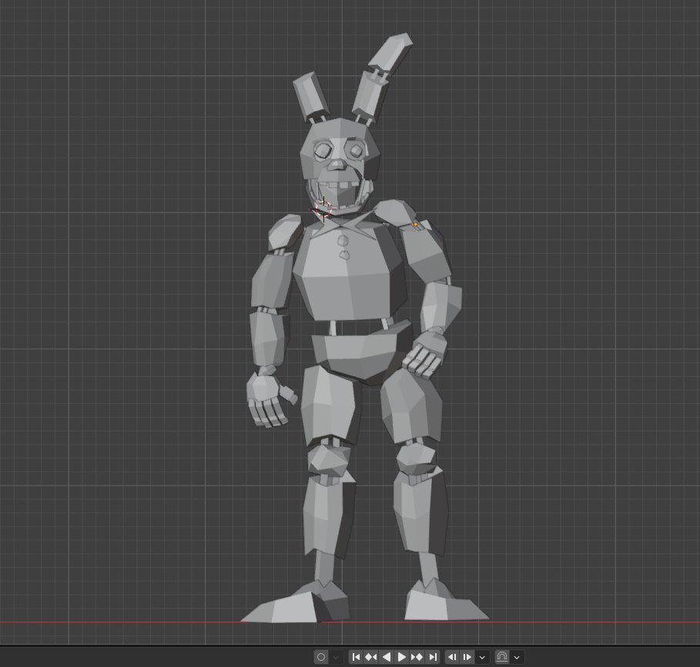Play the animation forward

click(401, 657)
